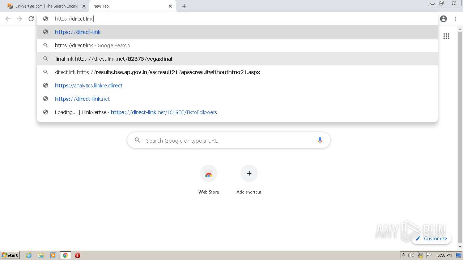Choose https://direct-link Google Search suggestion
This screenshot has height=260, width=463.
[x=237, y=45]
